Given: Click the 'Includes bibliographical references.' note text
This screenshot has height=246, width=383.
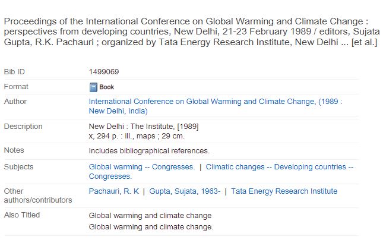Looking at the screenshot, I should click(x=149, y=151).
